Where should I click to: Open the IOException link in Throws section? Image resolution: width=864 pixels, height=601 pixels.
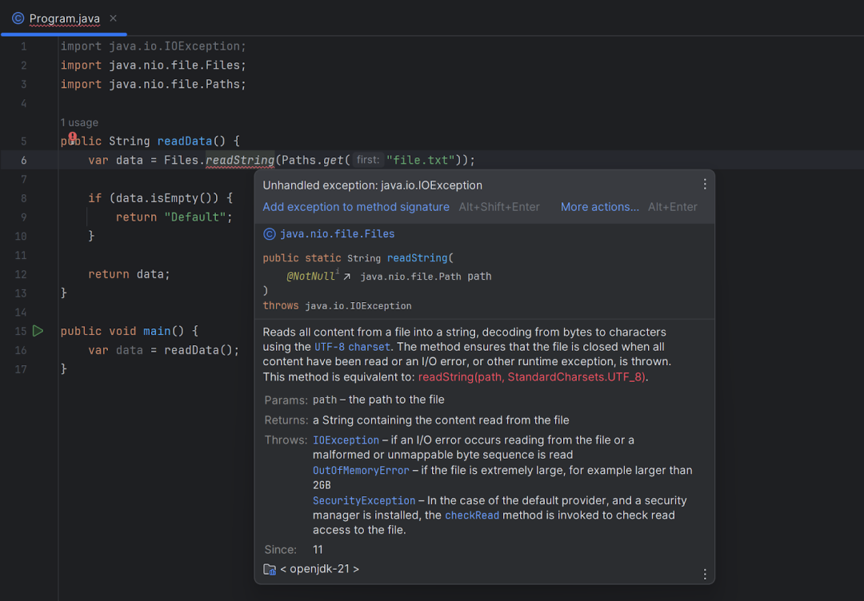[346, 440]
